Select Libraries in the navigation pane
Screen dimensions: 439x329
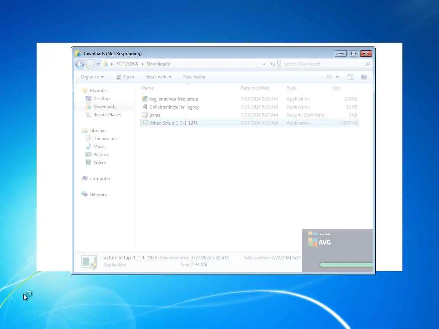[98, 131]
